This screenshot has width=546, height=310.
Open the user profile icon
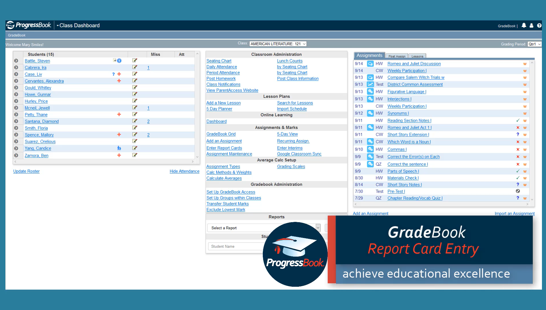pyautogui.click(x=532, y=26)
